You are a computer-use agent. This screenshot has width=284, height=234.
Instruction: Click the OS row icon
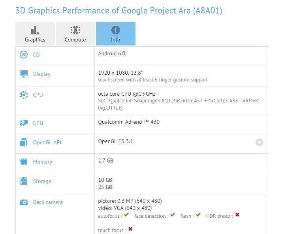pyautogui.click(x=24, y=55)
